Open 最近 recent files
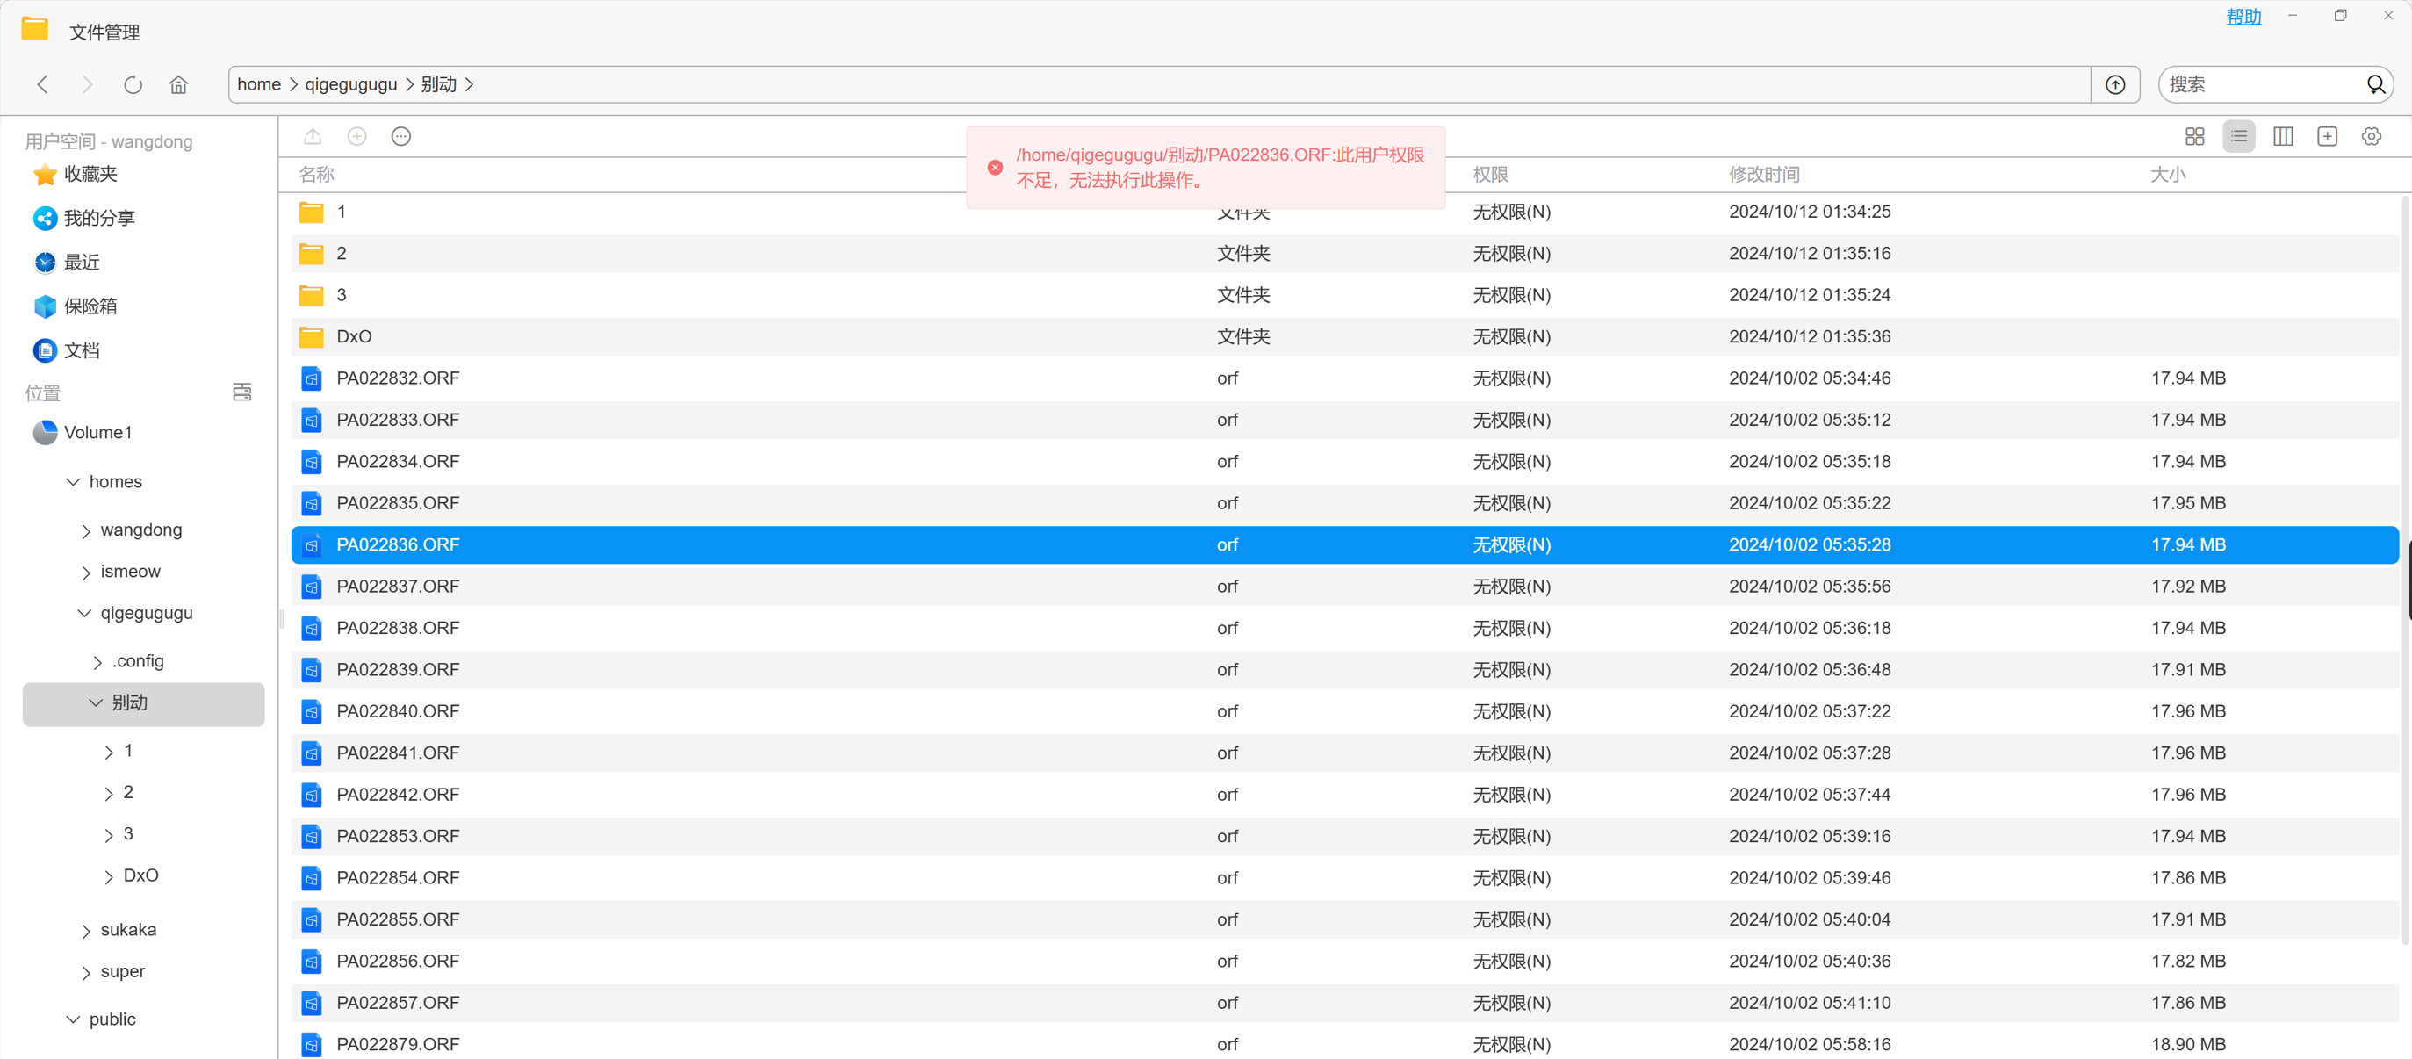Image resolution: width=2412 pixels, height=1059 pixels. [x=82, y=263]
